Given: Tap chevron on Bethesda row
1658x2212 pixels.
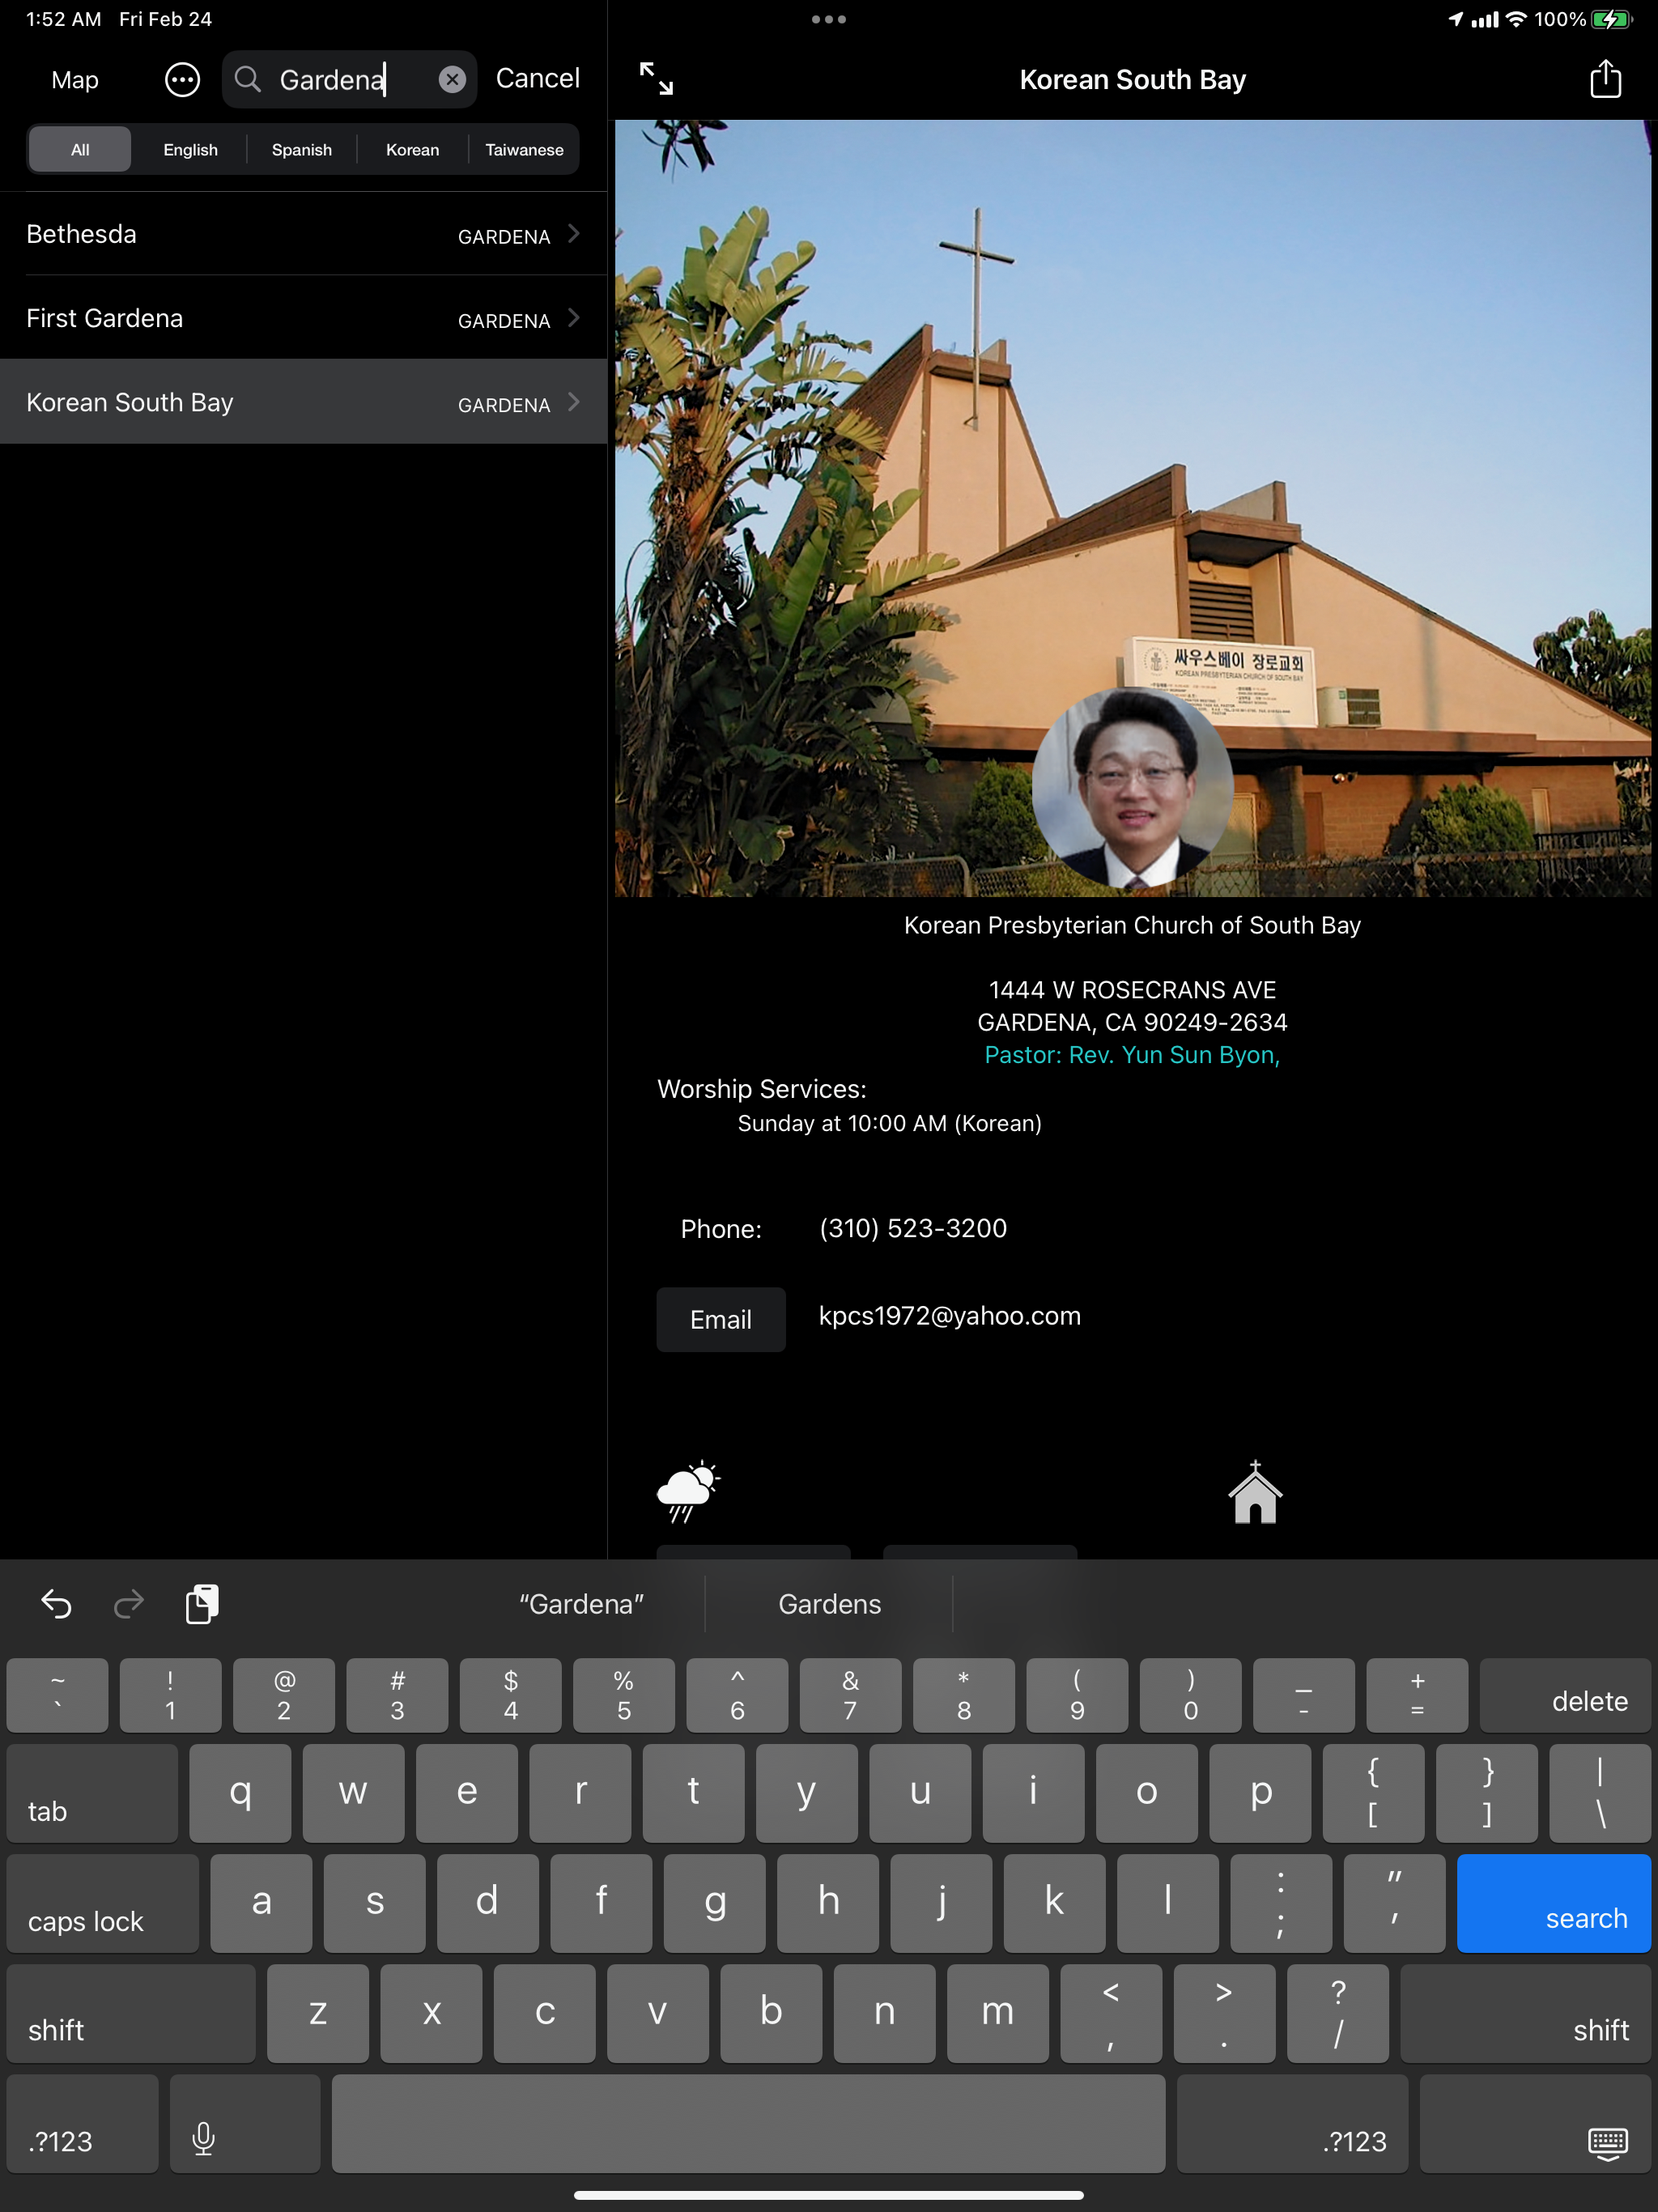Looking at the screenshot, I should coord(574,234).
